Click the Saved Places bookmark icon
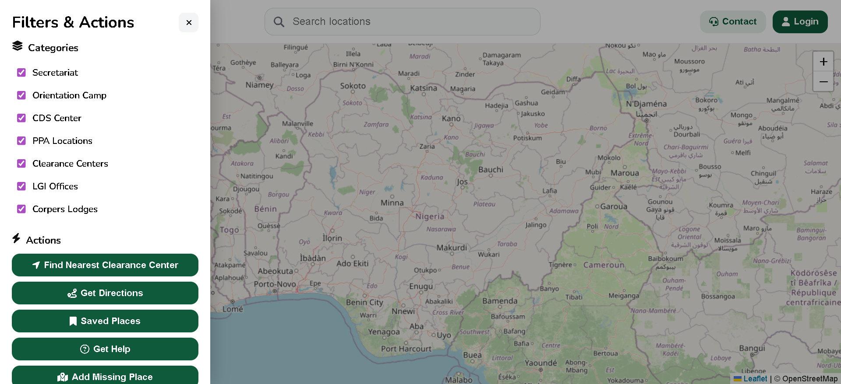The image size is (841, 384). pyautogui.click(x=73, y=321)
